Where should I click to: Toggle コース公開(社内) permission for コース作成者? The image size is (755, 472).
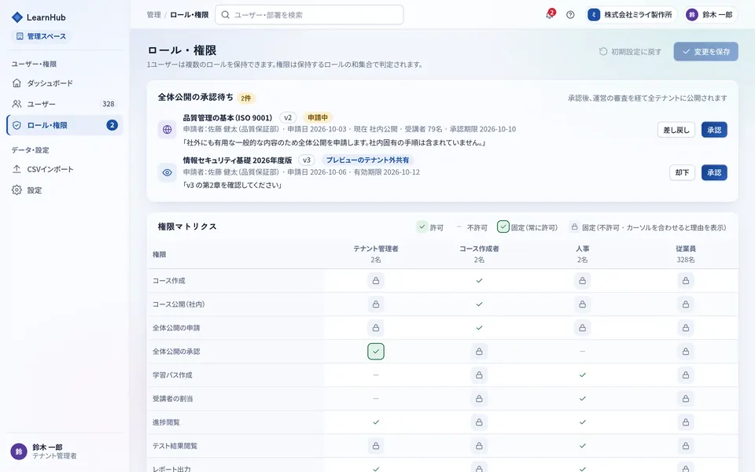[x=479, y=304]
